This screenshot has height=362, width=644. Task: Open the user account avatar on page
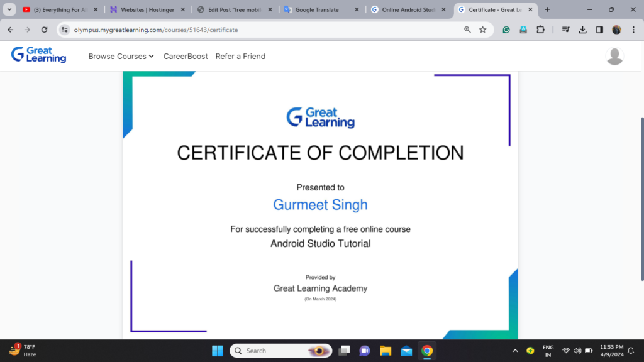615,56
